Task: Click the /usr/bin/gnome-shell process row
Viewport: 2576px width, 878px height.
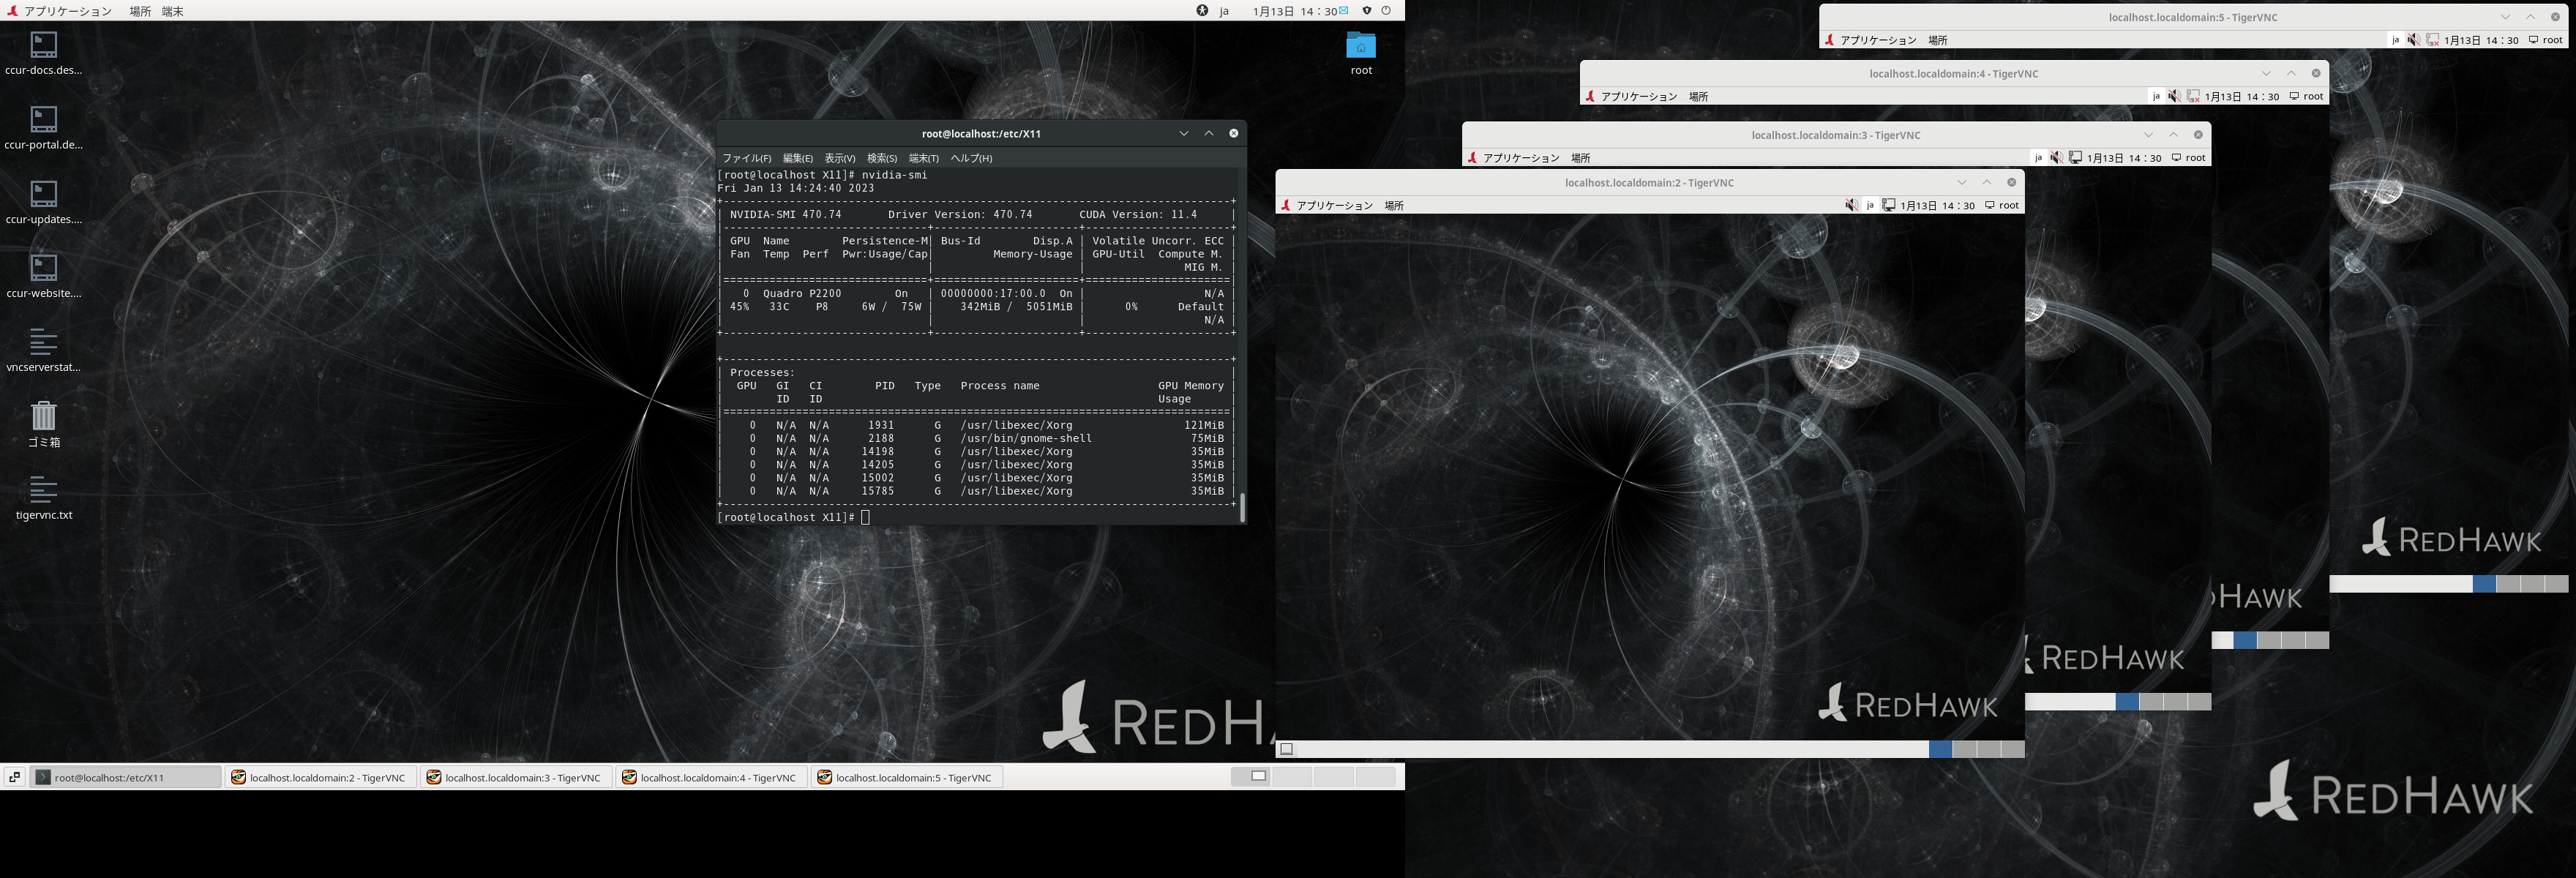Action: click(978, 438)
